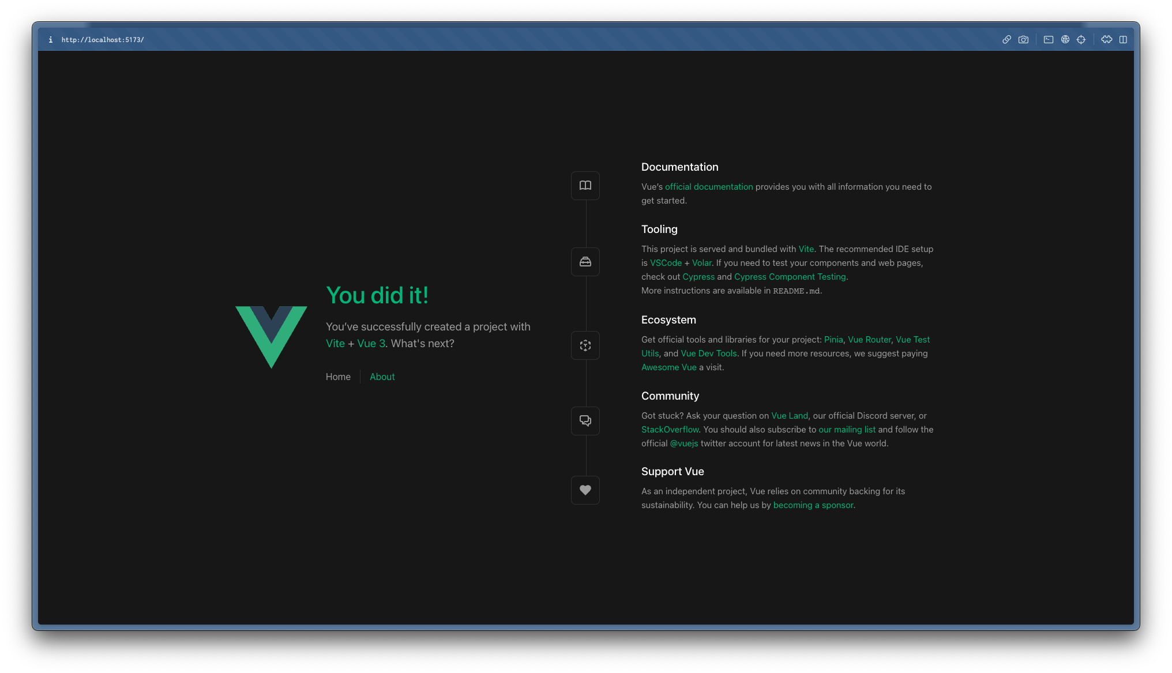
Task: Click the Vue logo image
Action: [271, 337]
